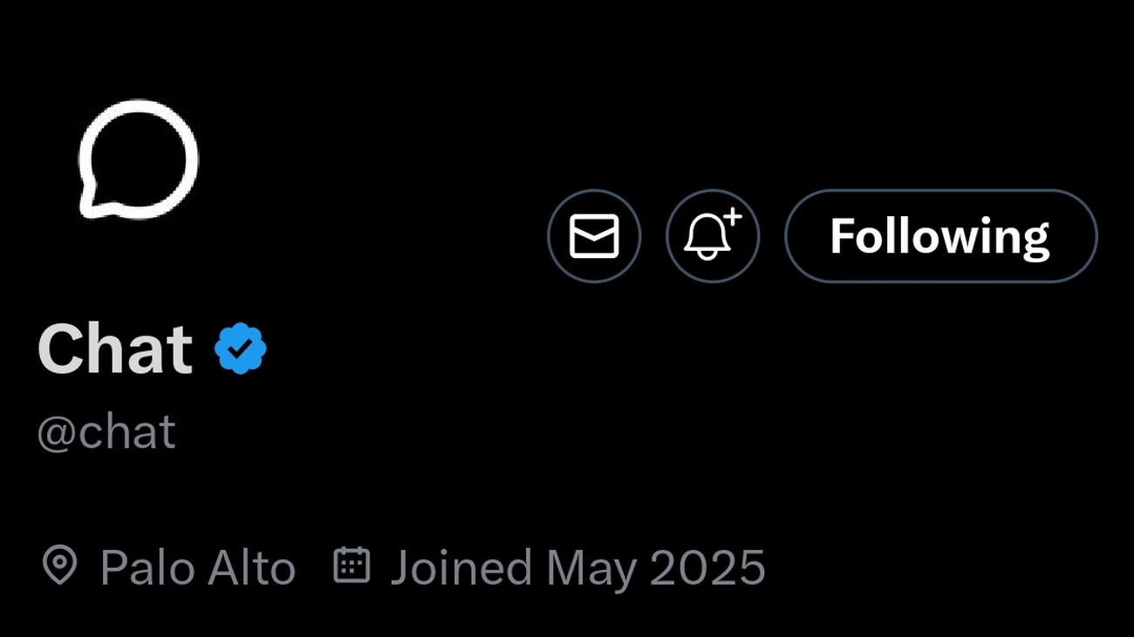
Task: Enable notifications with the bell plus icon
Action: point(713,236)
